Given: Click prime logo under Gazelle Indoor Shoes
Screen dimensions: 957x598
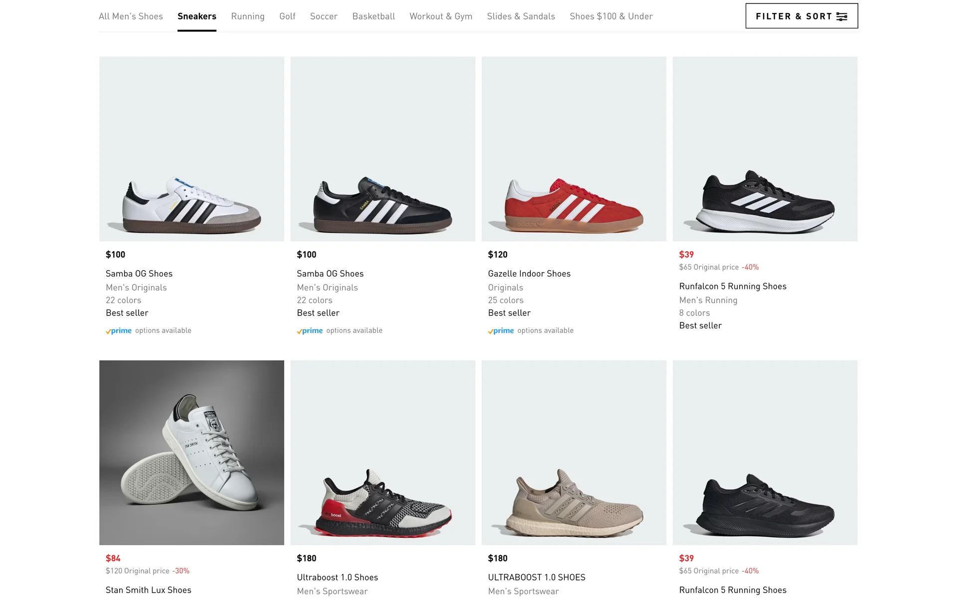Looking at the screenshot, I should tap(501, 331).
